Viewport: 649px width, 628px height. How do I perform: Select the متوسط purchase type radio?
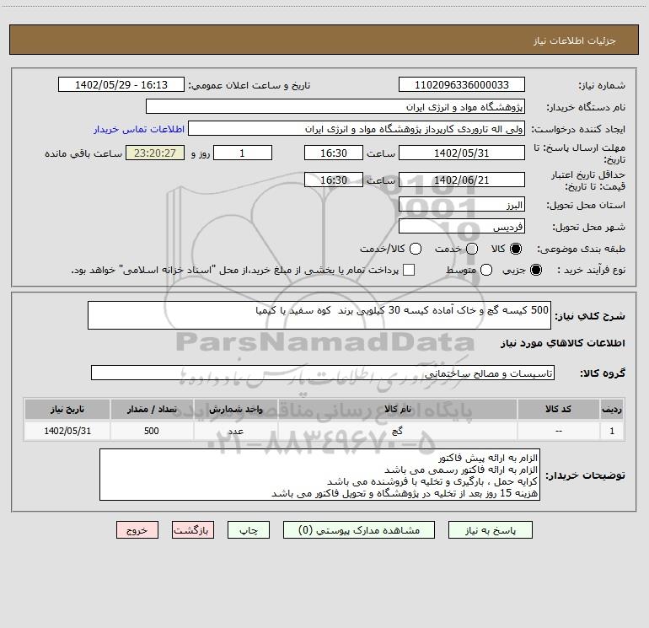(486, 270)
